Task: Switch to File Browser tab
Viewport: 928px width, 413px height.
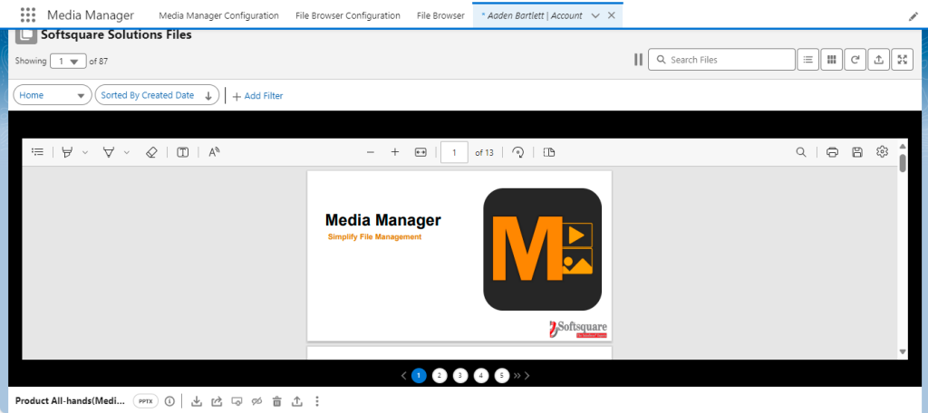Action: pos(440,15)
